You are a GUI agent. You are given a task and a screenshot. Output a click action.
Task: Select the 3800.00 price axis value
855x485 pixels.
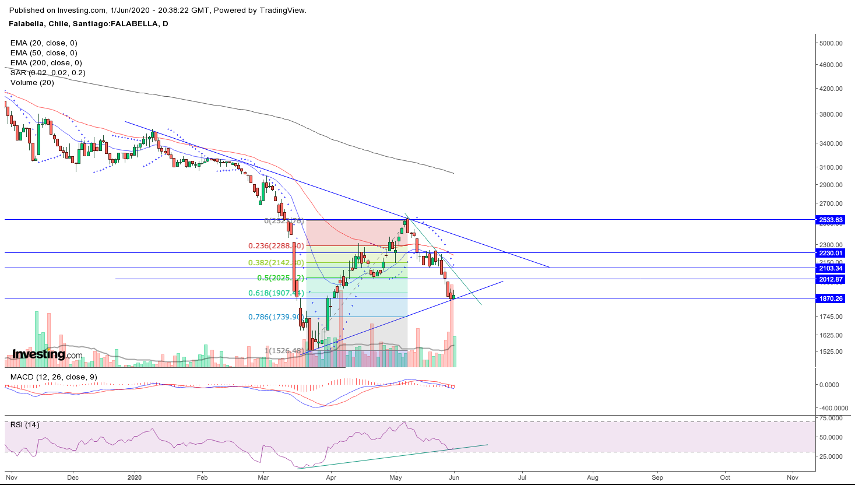831,115
